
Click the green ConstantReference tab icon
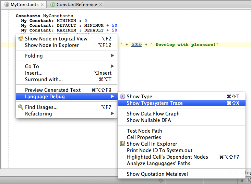click(x=52, y=5)
